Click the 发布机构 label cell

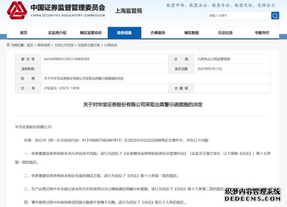28,69
